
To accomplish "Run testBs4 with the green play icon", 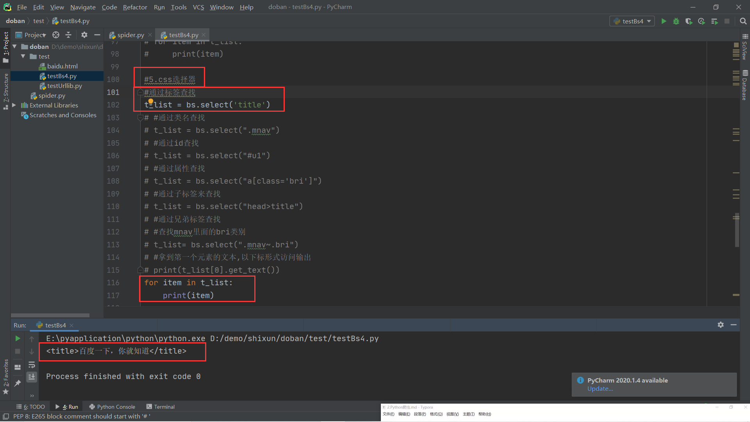I will coord(664,21).
